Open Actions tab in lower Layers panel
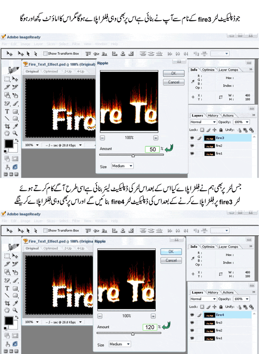This screenshot has width=259, height=354. pyautogui.click(x=228, y=292)
